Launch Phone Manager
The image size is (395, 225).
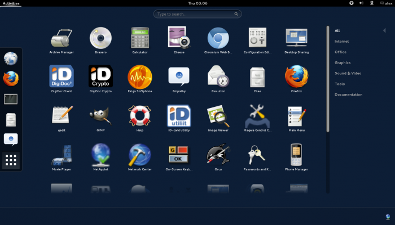point(296,157)
